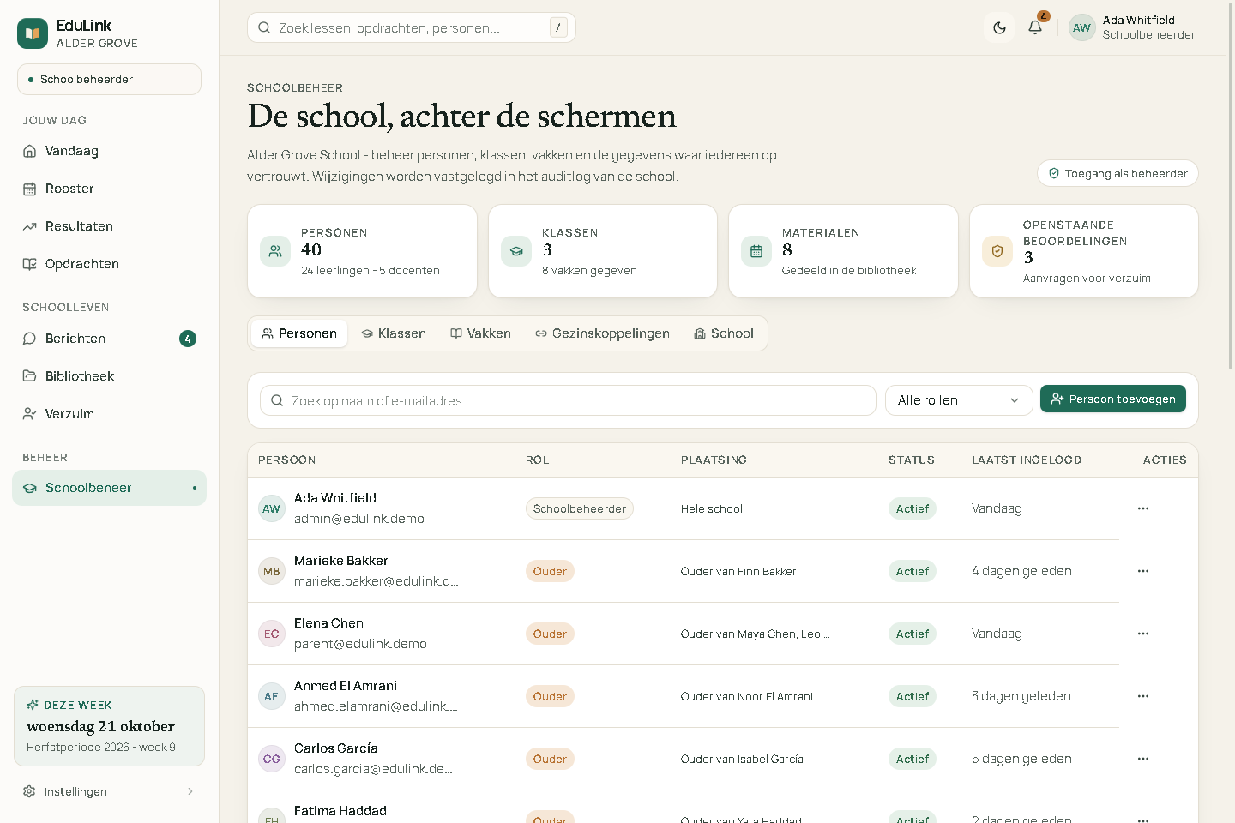This screenshot has height=823, width=1235.
Task: Click the EduLink book logo icon
Action: point(33,33)
